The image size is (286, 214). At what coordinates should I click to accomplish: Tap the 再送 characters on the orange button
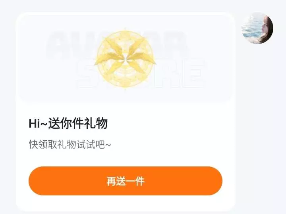pyautogui.click(x=116, y=181)
